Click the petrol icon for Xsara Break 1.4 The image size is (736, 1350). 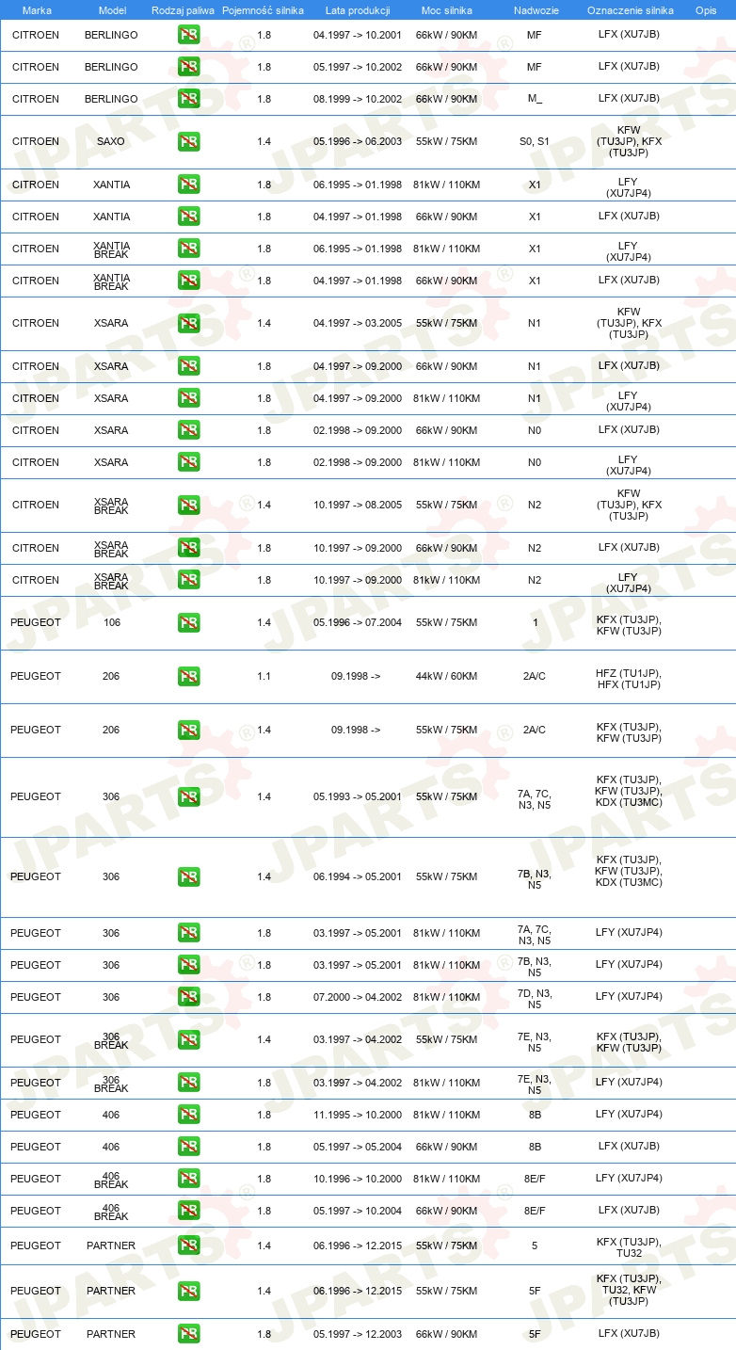click(x=188, y=506)
